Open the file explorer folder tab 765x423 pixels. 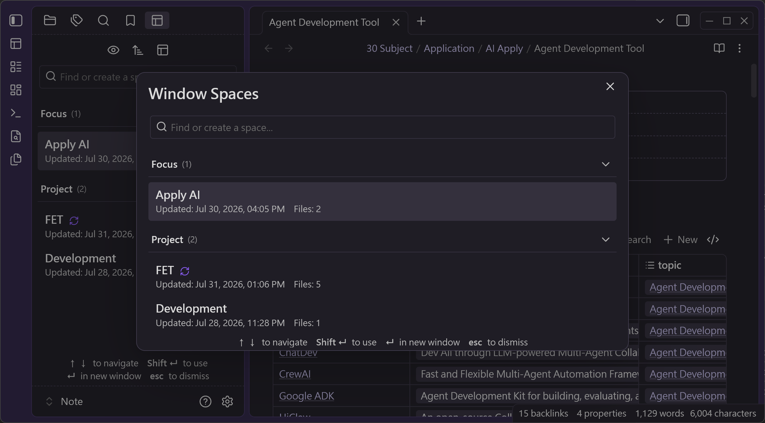point(50,20)
